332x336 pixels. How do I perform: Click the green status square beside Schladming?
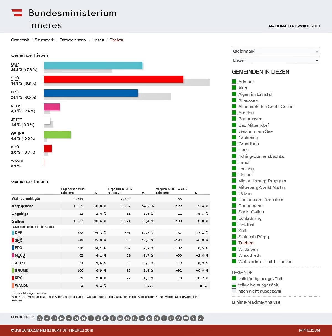pos(234,218)
